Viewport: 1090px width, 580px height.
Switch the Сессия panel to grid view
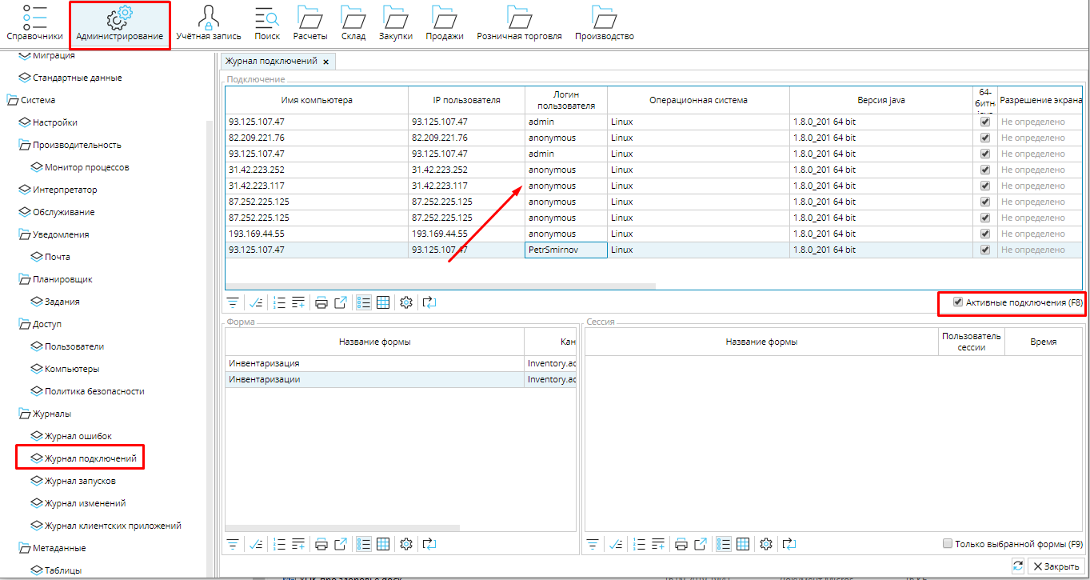(743, 544)
